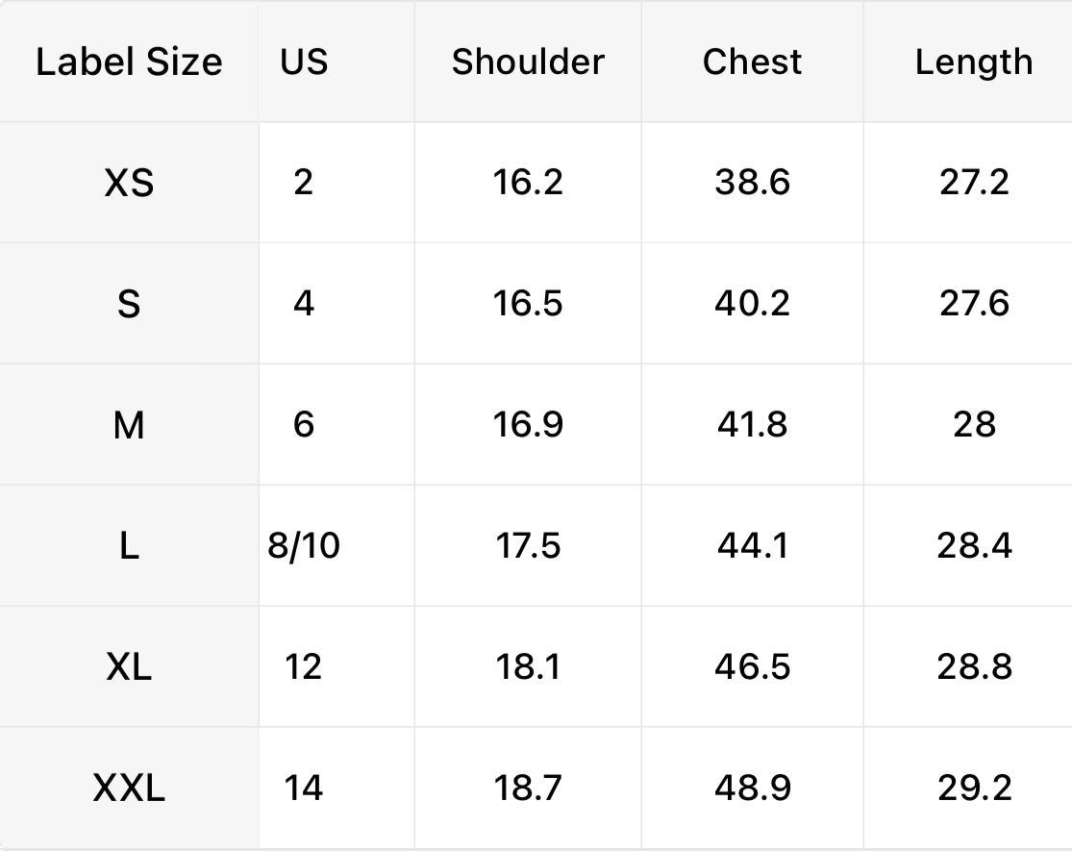Click length value 29.2 for XXL
This screenshot has height=852, width=1072.
point(974,789)
